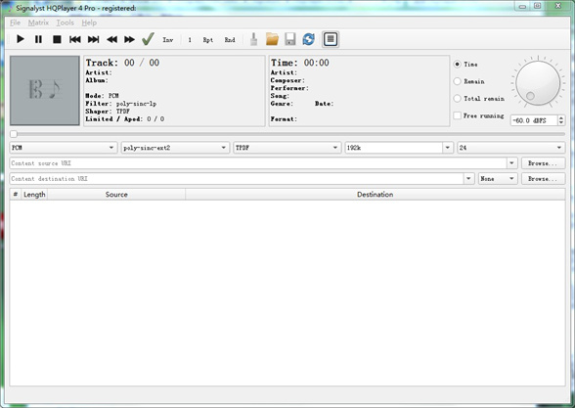
Task: Select the Total remain radio button
Action: (457, 98)
